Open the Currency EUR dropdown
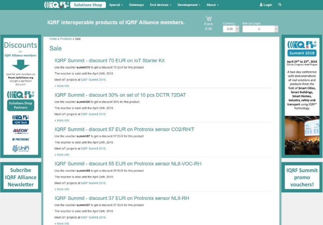Screen dimensions: 323x225 point(231,29)
